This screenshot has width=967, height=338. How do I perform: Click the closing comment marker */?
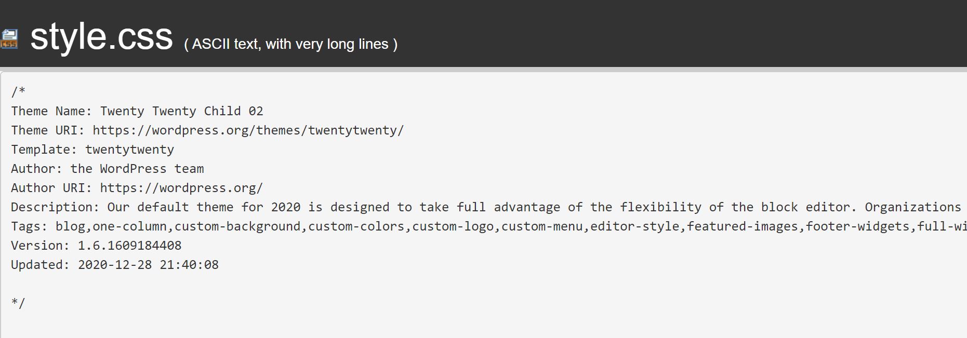coord(18,303)
